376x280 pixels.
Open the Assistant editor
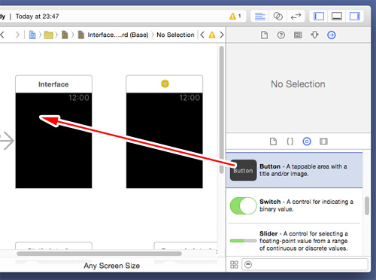click(277, 17)
